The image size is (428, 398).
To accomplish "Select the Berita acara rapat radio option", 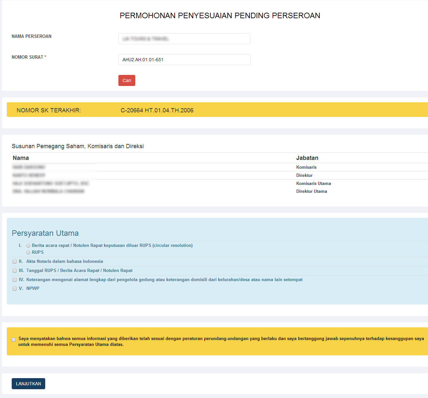I will [28, 246].
